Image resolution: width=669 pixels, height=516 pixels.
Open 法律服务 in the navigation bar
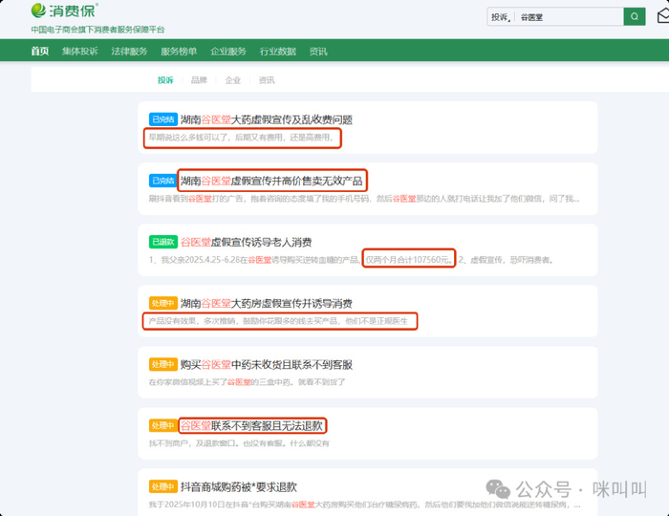pyautogui.click(x=129, y=52)
